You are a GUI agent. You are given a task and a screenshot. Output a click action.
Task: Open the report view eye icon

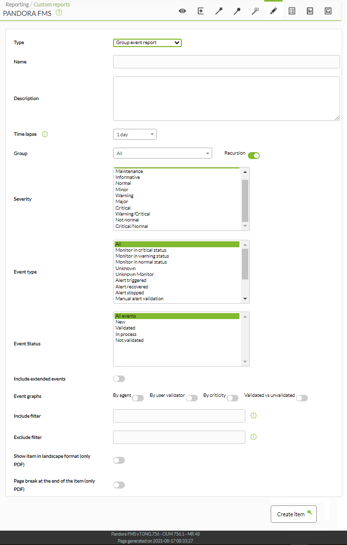click(182, 11)
